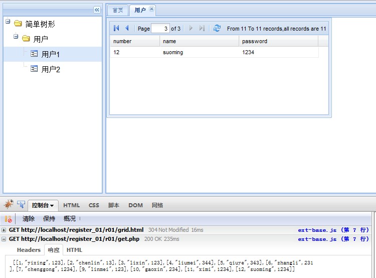Click grid cell 'suoming'
376x278 pixels.
point(173,52)
